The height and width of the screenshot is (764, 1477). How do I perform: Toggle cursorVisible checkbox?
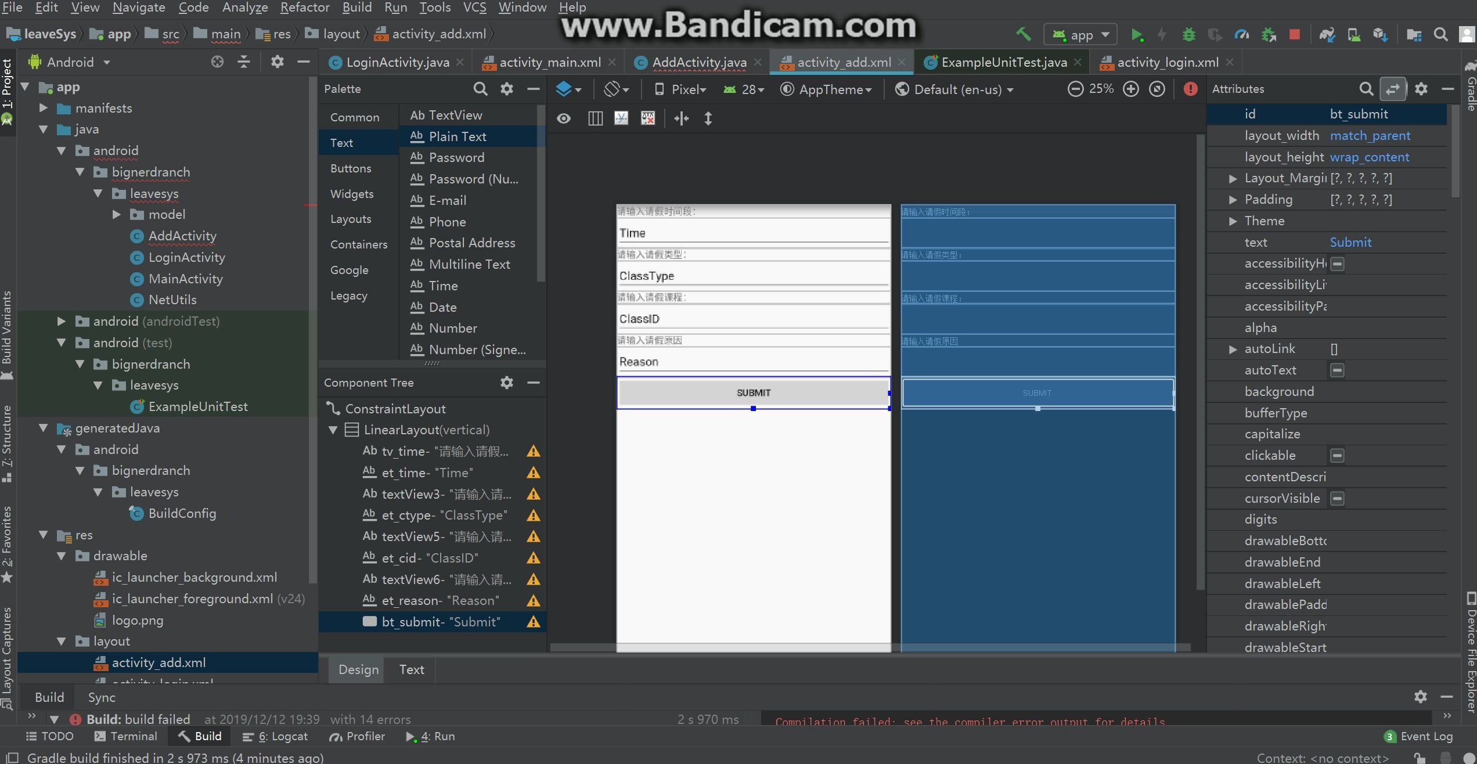click(1337, 499)
